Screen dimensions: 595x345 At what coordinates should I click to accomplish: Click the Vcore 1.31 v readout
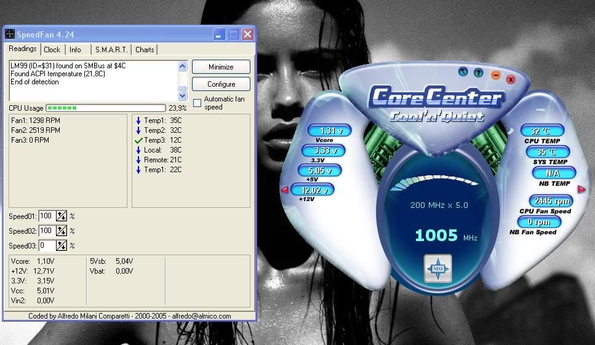(329, 130)
